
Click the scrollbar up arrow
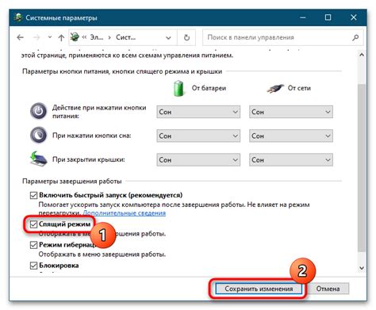[x=362, y=55]
